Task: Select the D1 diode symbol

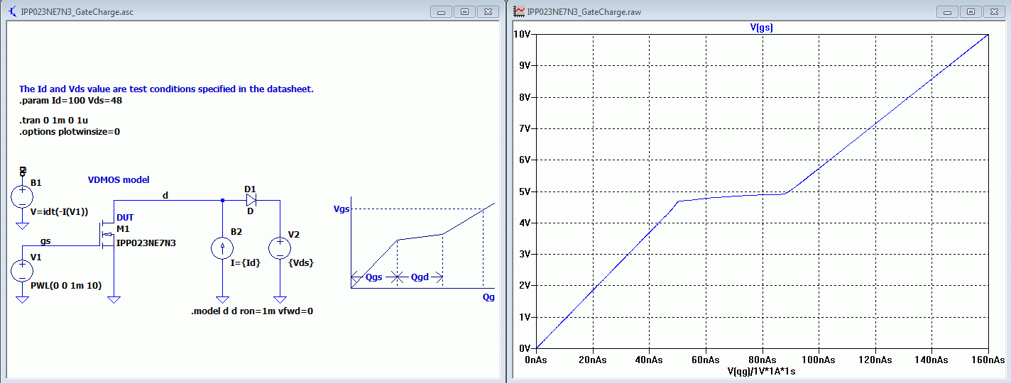Action: point(251,200)
